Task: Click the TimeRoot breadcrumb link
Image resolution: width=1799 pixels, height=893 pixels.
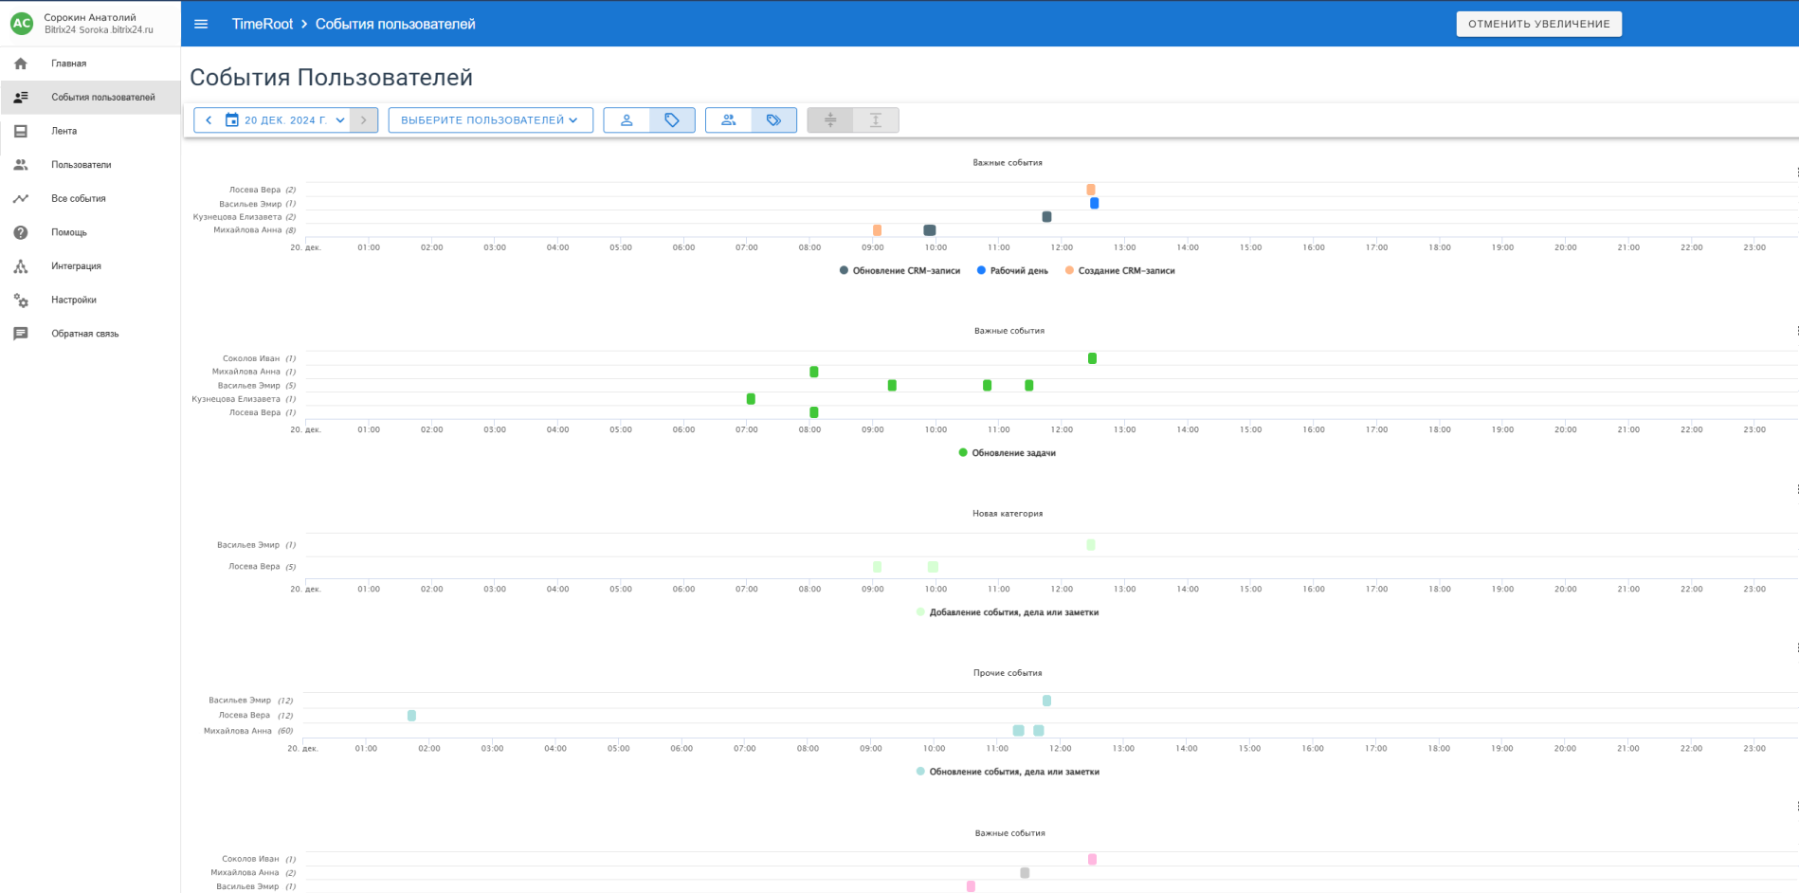Action: tap(263, 24)
